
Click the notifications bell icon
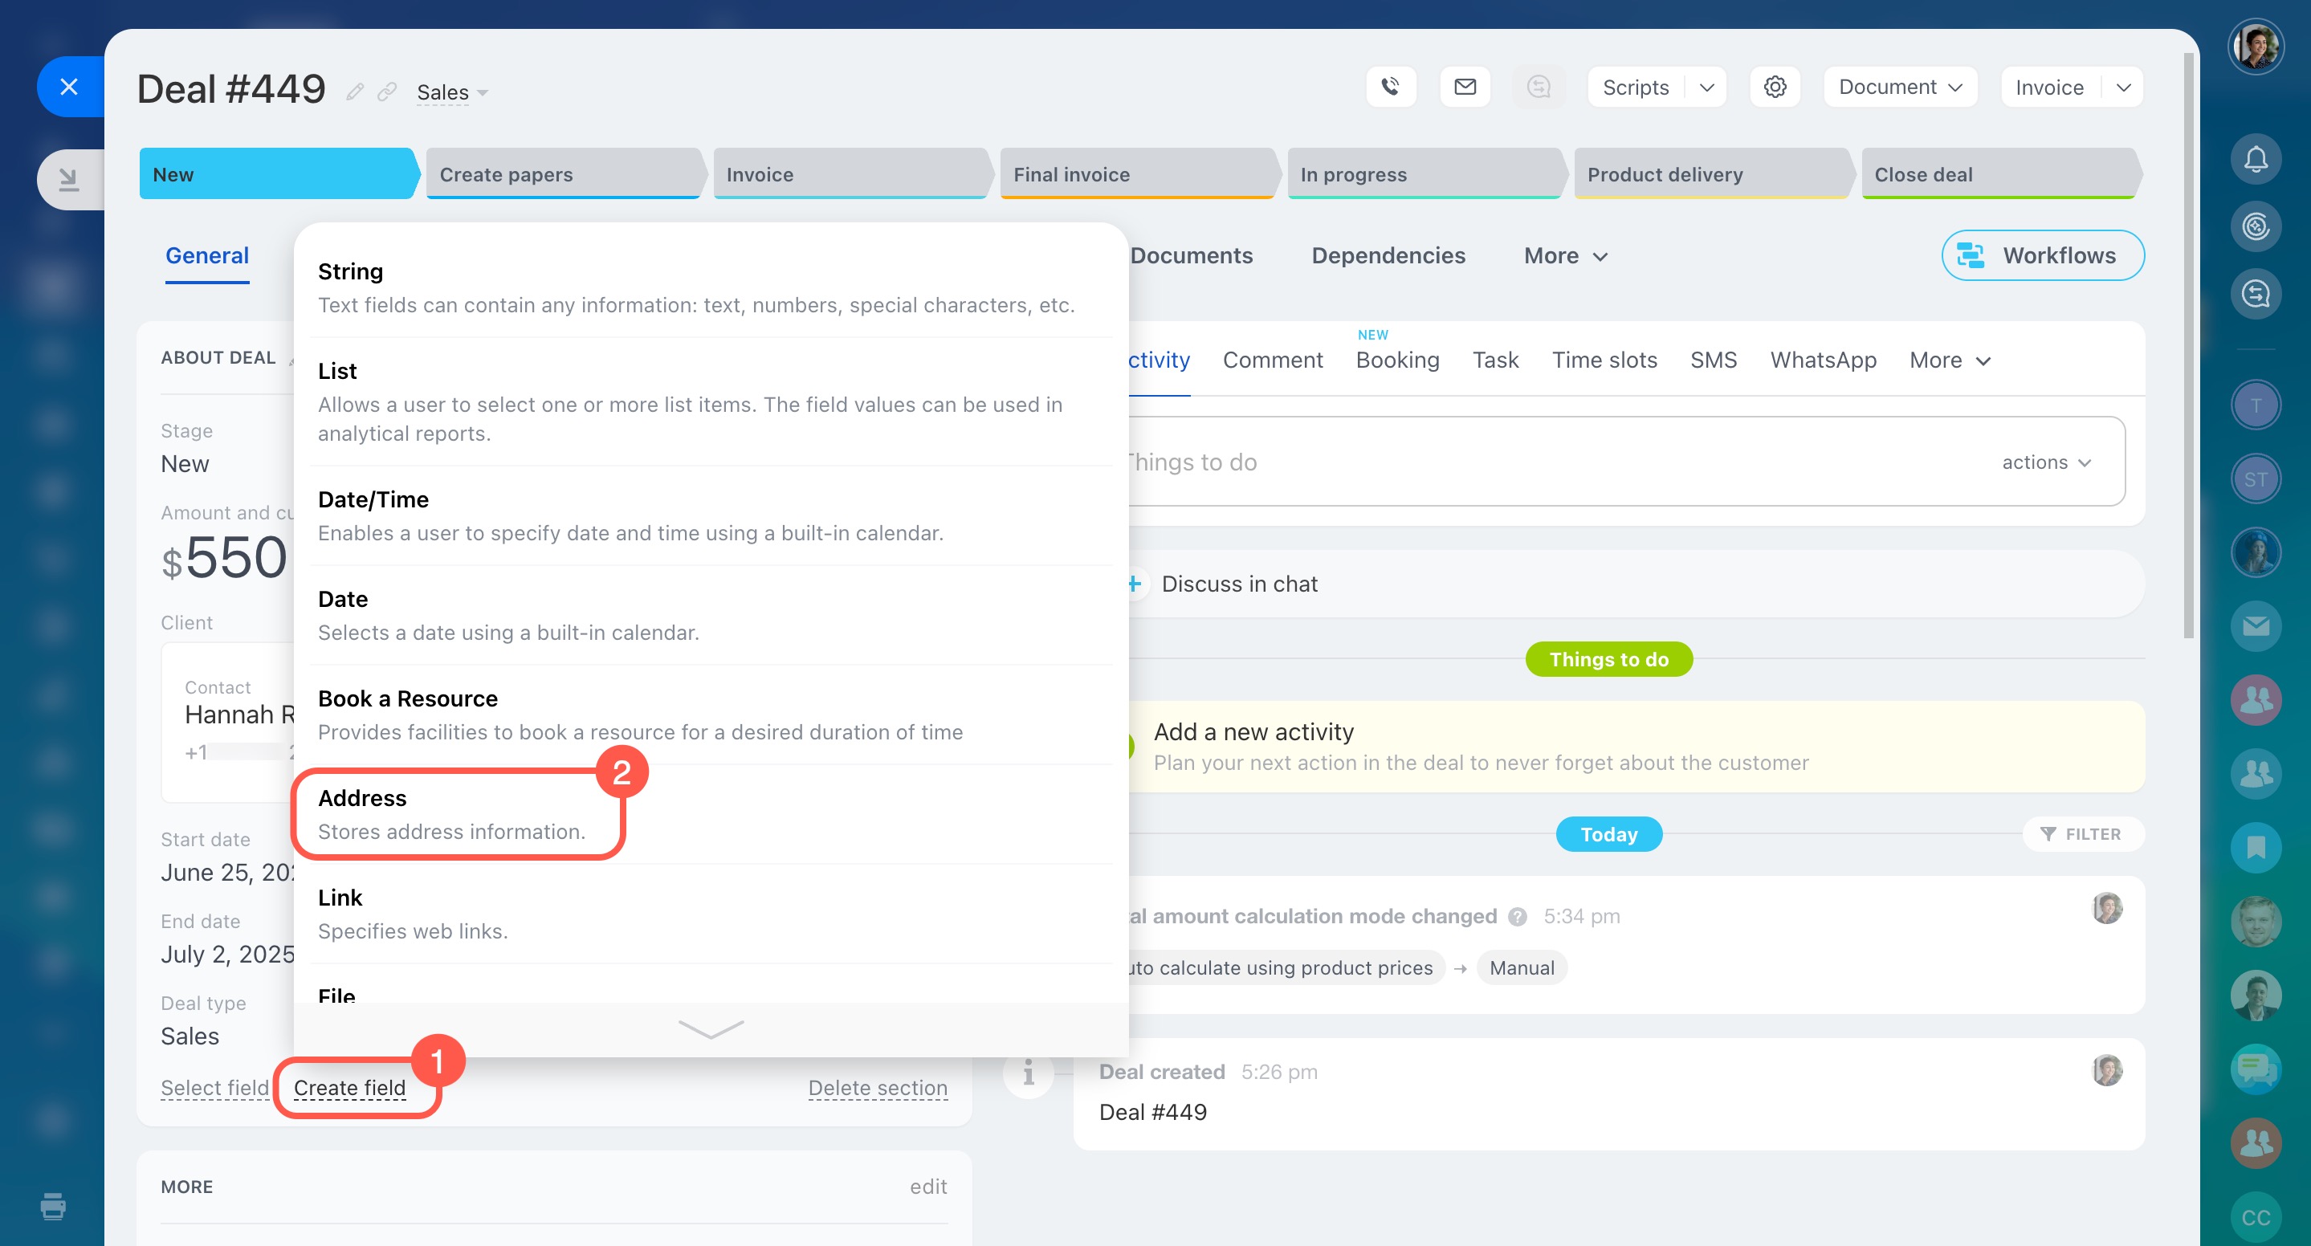2255,160
